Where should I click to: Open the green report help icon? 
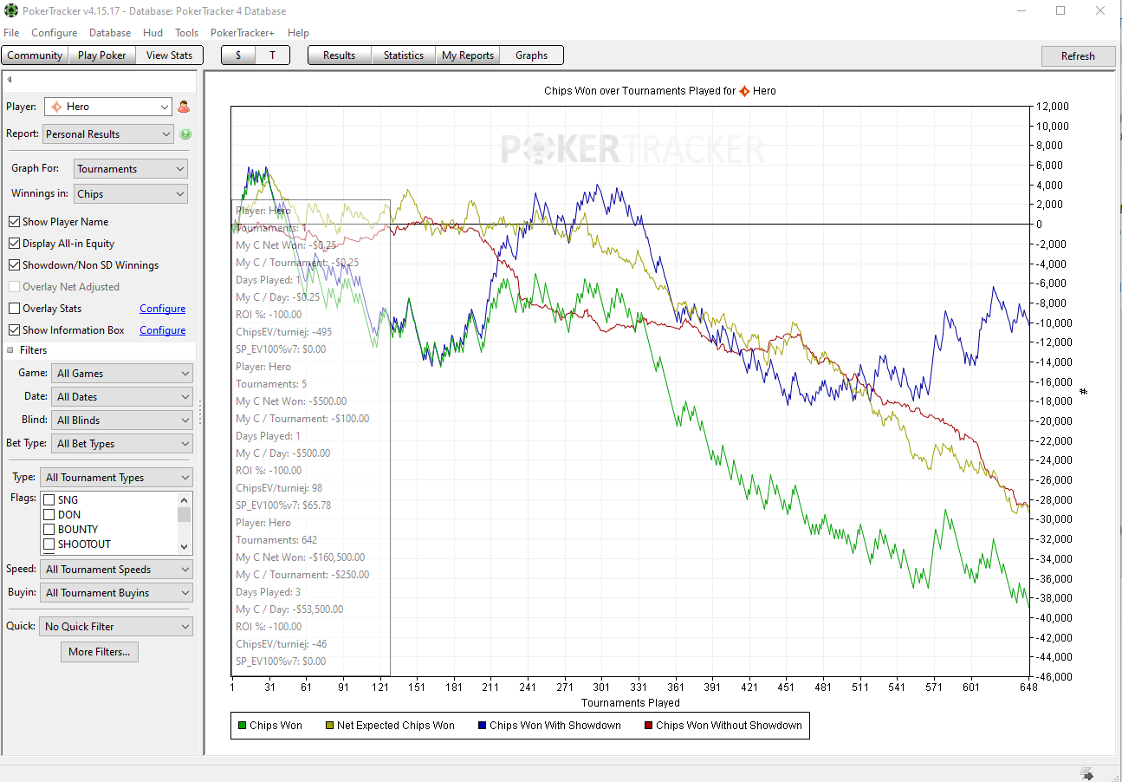click(x=185, y=134)
